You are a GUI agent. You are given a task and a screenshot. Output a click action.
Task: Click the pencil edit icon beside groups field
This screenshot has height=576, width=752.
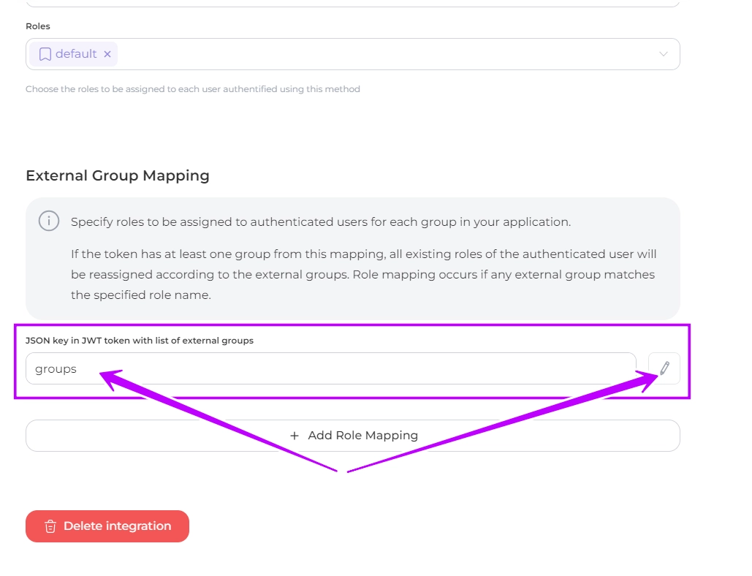click(x=664, y=368)
